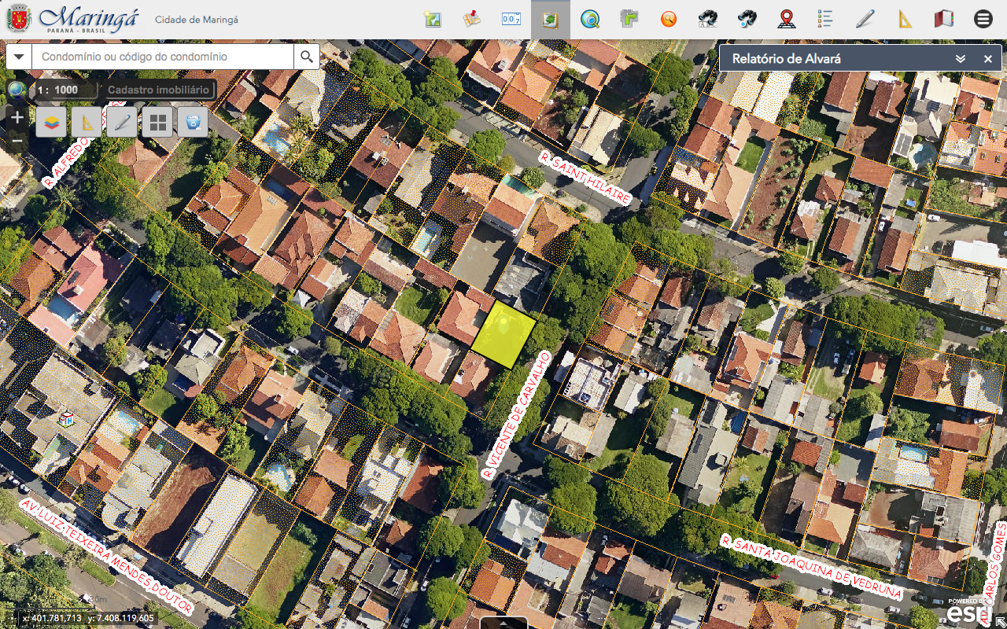Image resolution: width=1007 pixels, height=629 pixels.
Task: Zoom in with the plus button
Action: tap(17, 118)
